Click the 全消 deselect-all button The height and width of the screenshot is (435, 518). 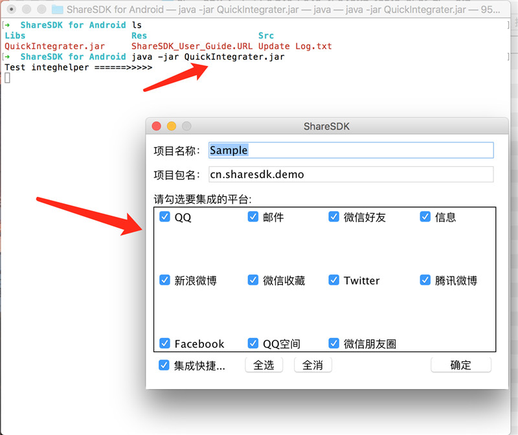(x=313, y=365)
